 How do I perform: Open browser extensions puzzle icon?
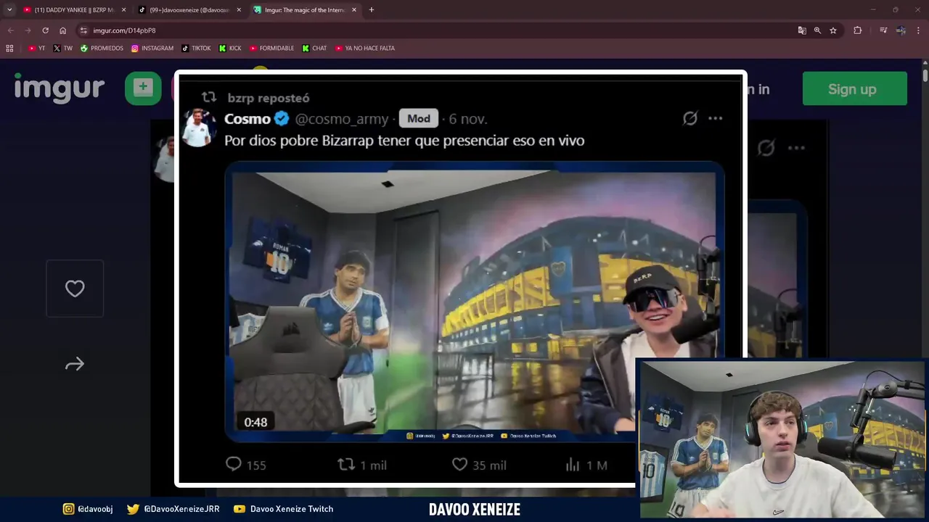tap(857, 30)
